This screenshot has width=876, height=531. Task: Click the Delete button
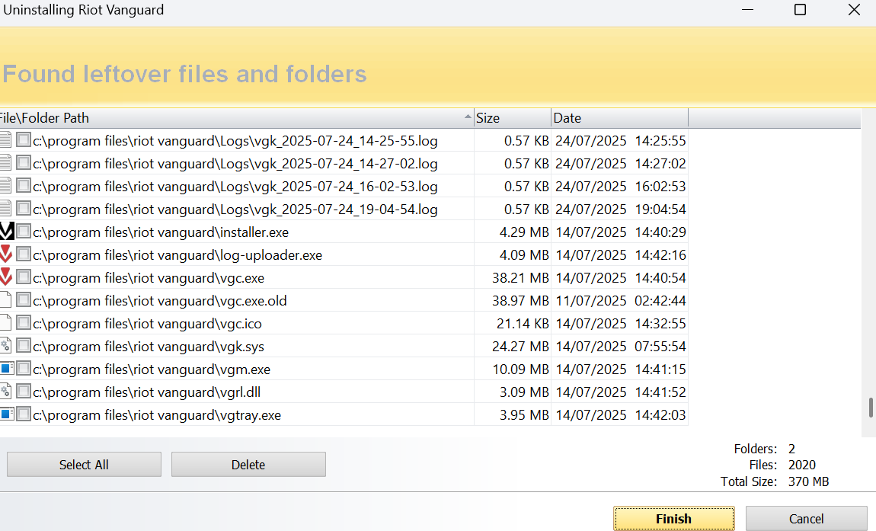(x=248, y=465)
